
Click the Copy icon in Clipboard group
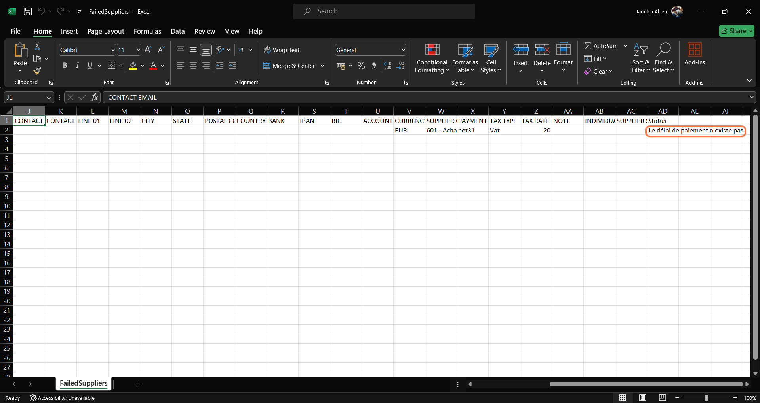coord(37,59)
